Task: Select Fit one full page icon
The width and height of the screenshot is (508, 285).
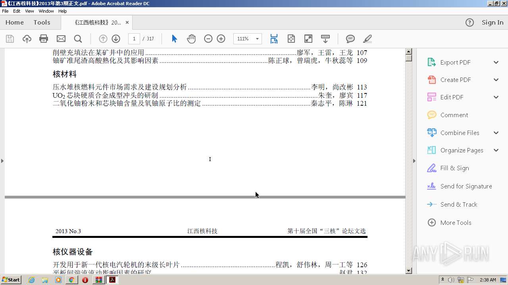Action: (291, 39)
